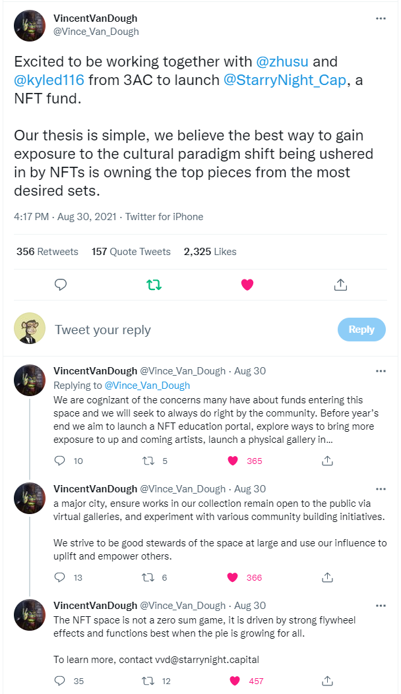Unlike the main tweet with the heart
The image size is (401, 694).
coord(247,285)
